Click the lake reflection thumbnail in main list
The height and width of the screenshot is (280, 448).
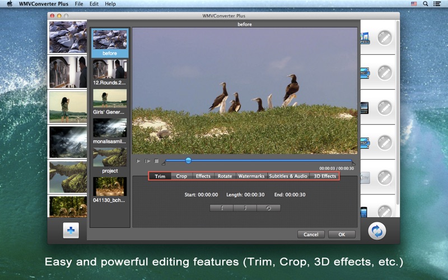[68, 177]
